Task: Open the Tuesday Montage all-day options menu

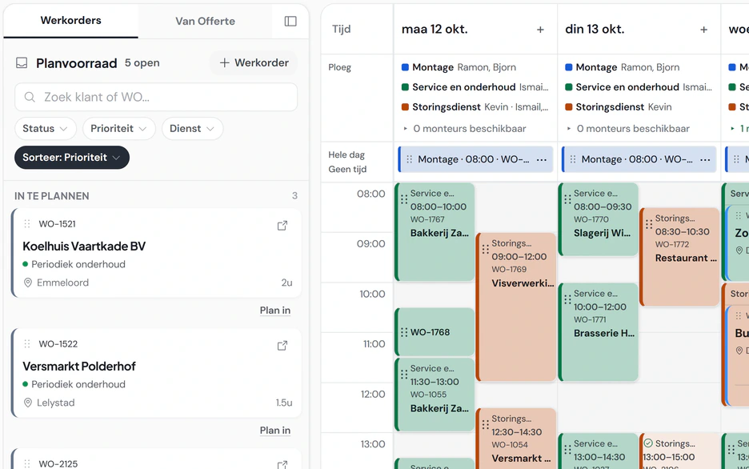Action: click(705, 159)
